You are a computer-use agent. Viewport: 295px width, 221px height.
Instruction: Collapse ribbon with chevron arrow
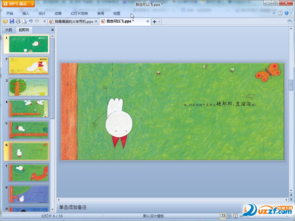[274, 13]
